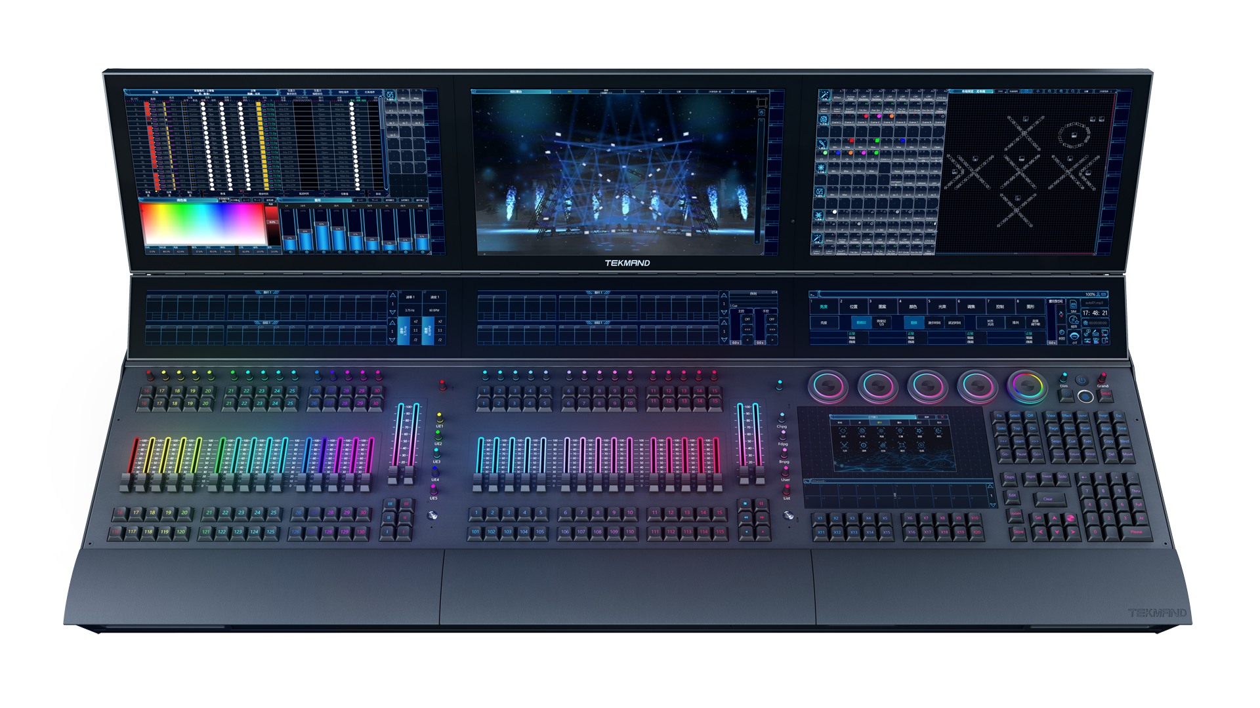Tap page-down arrow on the small touchscreen X-key grid
This screenshot has width=1260, height=708.
point(992,505)
